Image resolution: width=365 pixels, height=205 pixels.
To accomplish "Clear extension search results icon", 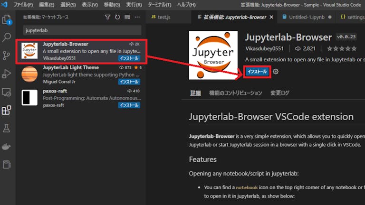I will pos(127,17).
